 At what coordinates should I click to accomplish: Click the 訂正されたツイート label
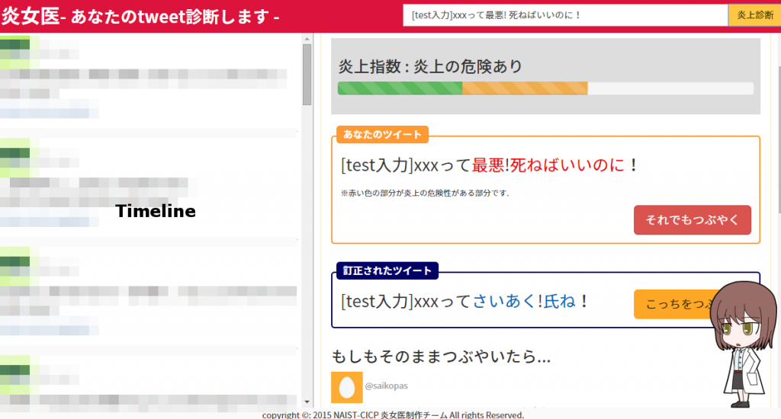coord(387,270)
